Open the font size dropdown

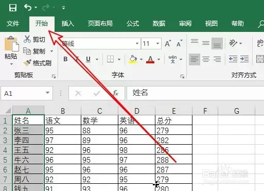tap(157, 43)
